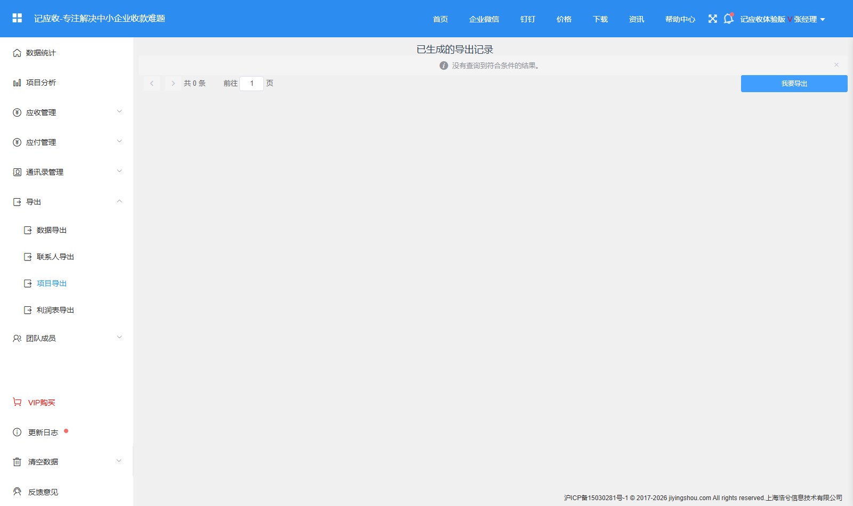Open 首页 in top navigation
853x506 pixels.
pos(440,19)
